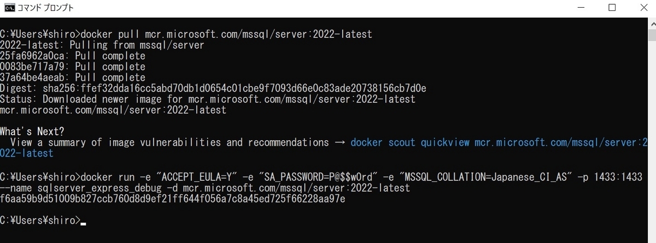This screenshot has width=656, height=243.
Task: Click the --name sqlserver_express_debug line
Action: click(204, 188)
